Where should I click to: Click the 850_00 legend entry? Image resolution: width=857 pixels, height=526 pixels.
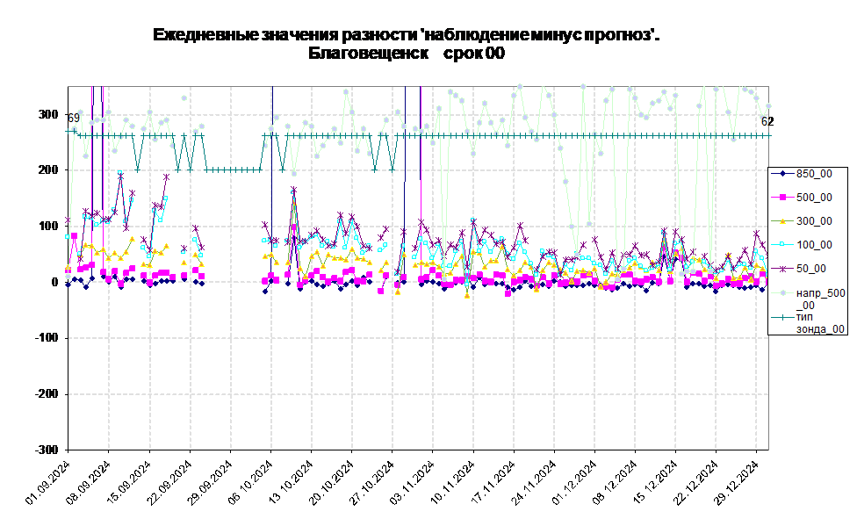(x=802, y=174)
